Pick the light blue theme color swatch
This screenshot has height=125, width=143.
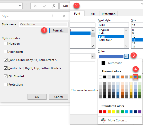click(x=118, y=77)
